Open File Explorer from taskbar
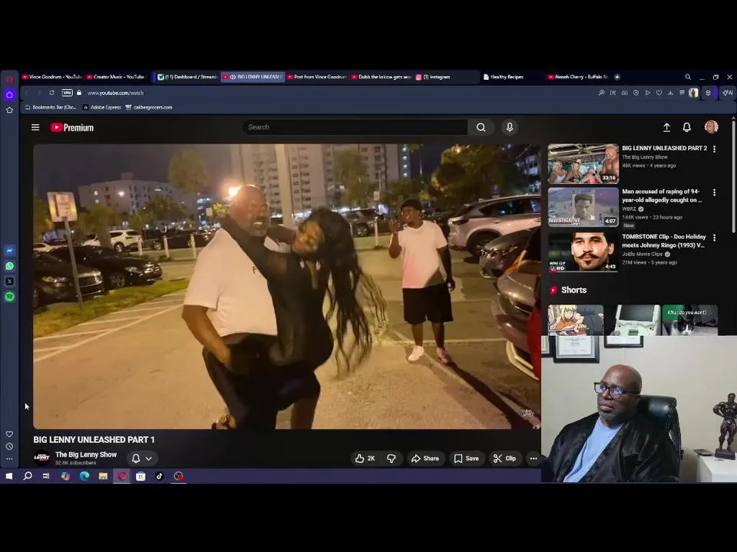 (103, 476)
